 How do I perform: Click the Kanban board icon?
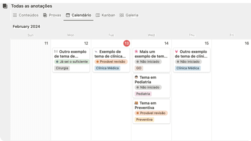[x=98, y=15]
